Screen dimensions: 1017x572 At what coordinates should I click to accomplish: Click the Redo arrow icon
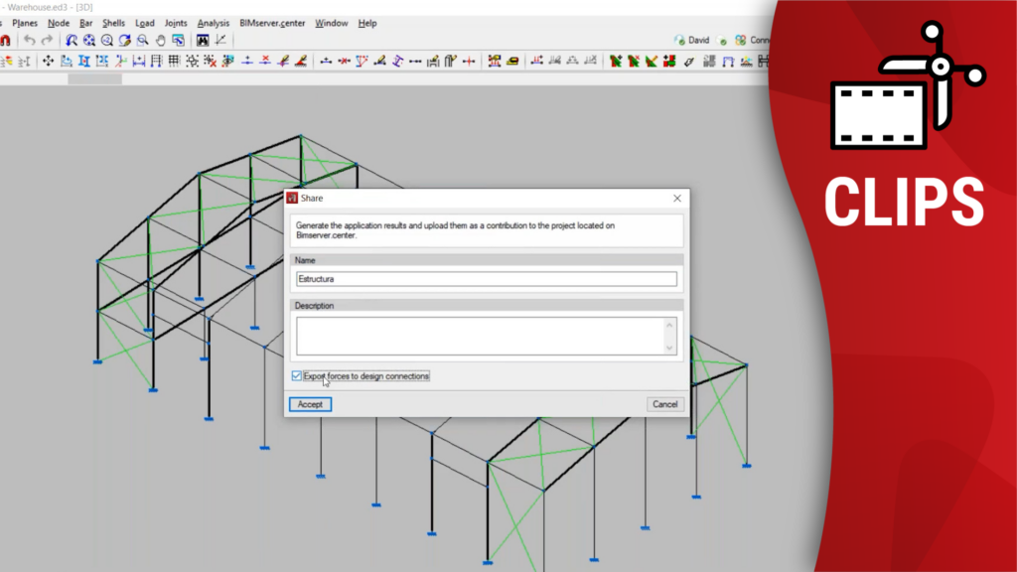point(47,41)
